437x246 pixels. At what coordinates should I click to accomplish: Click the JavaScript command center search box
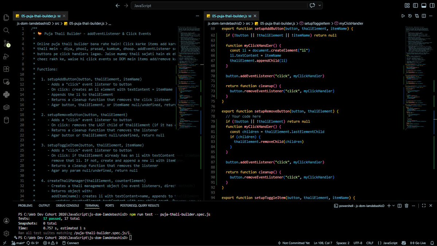point(219,5)
